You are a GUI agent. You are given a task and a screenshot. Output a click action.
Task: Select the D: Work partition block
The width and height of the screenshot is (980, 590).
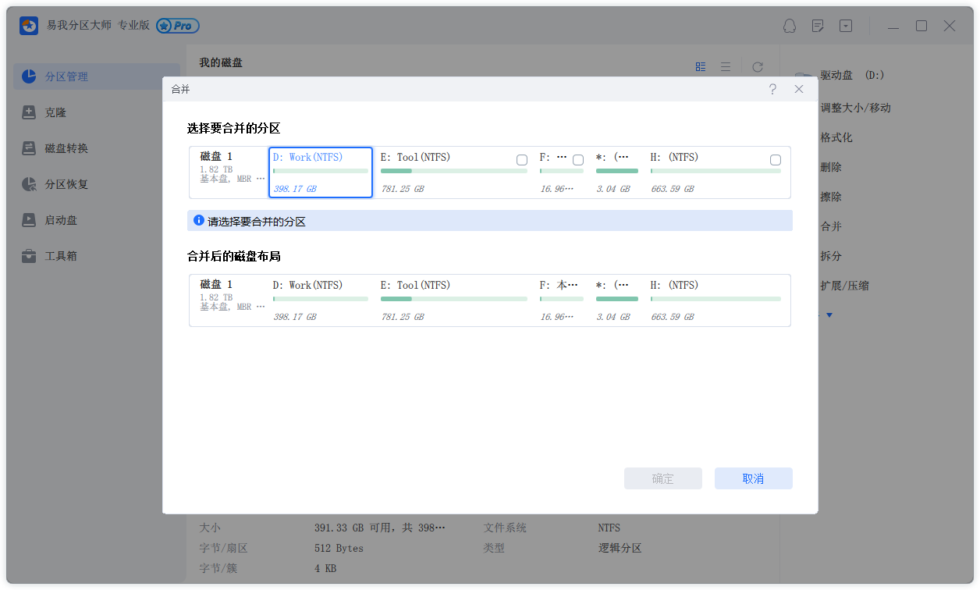[x=320, y=172]
